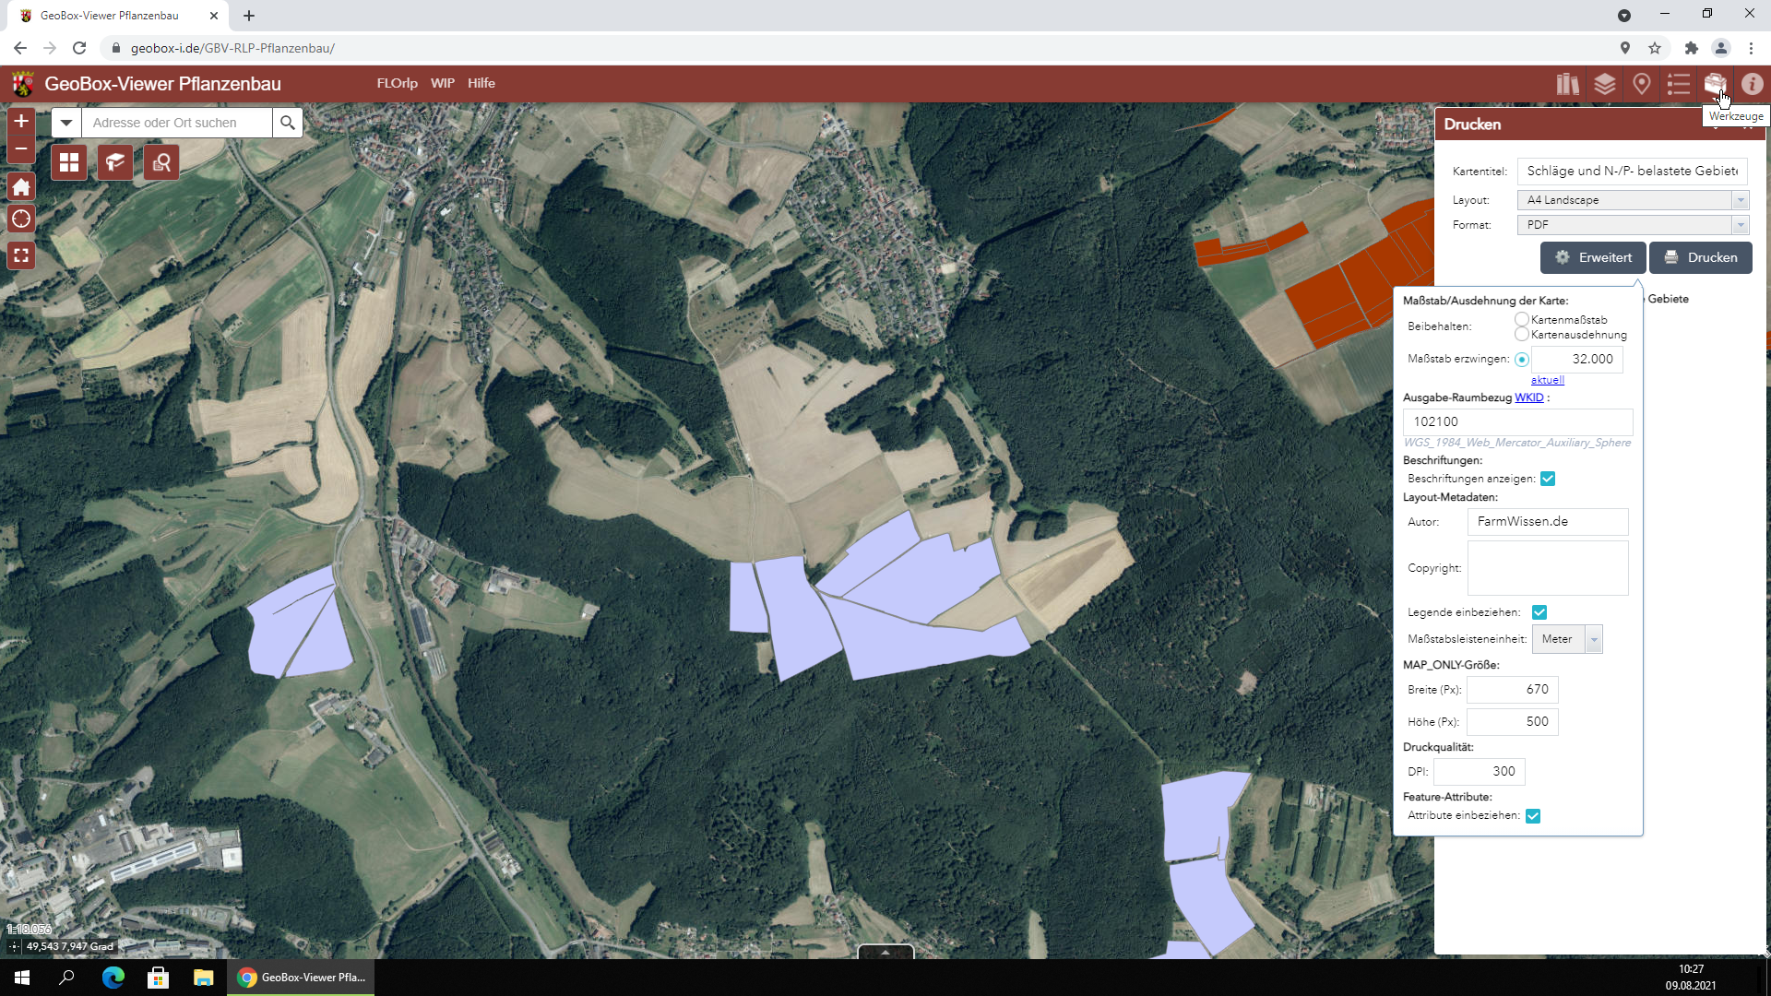Click the zoom in plus button
Screen dimensions: 1771x996
click(x=21, y=121)
